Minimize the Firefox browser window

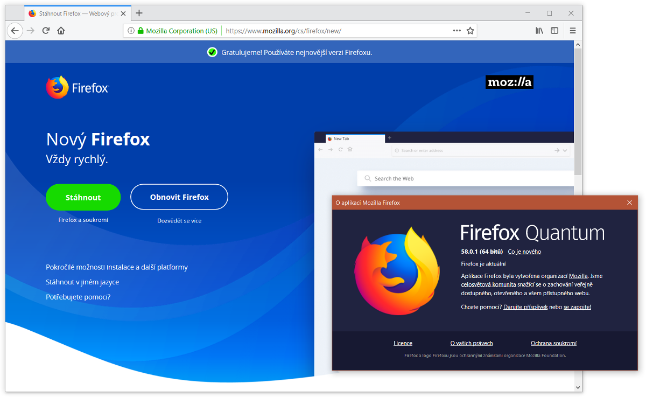click(x=527, y=13)
